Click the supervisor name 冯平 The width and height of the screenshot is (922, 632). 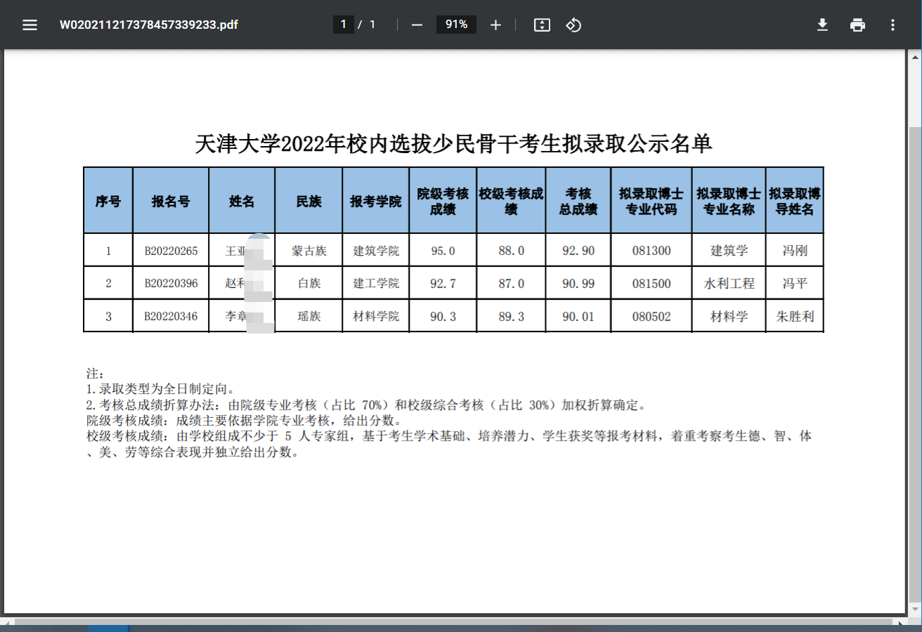pyautogui.click(x=795, y=284)
